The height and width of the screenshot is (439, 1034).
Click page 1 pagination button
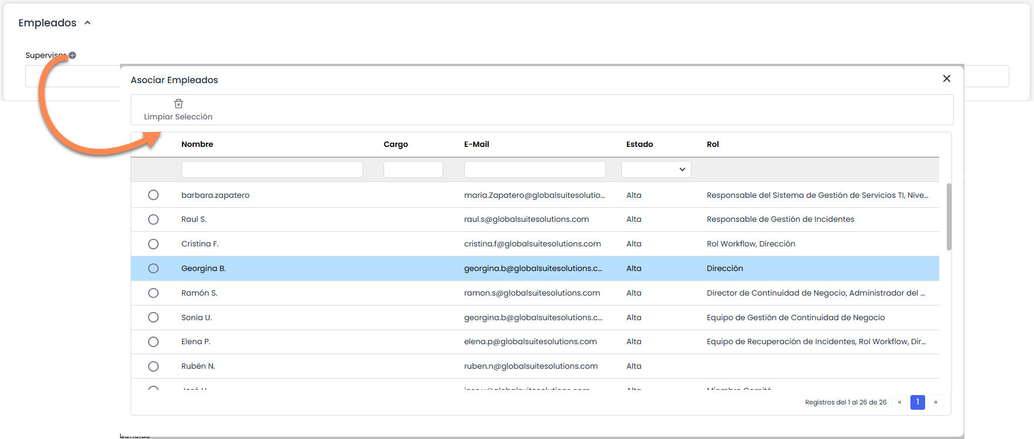click(x=917, y=402)
